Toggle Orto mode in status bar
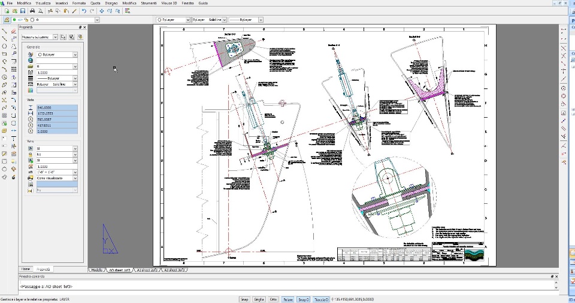The height and width of the screenshot is (303, 575). tap(273, 299)
